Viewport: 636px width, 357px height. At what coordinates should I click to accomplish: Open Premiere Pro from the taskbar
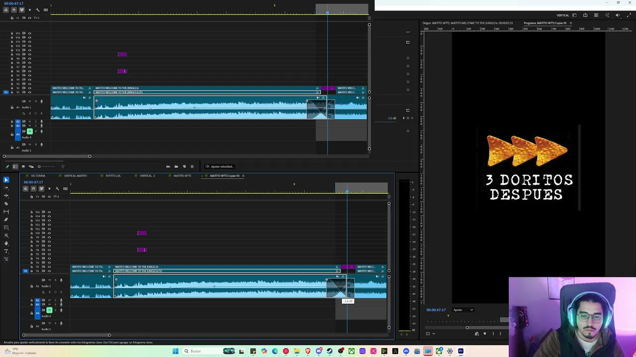click(x=461, y=351)
